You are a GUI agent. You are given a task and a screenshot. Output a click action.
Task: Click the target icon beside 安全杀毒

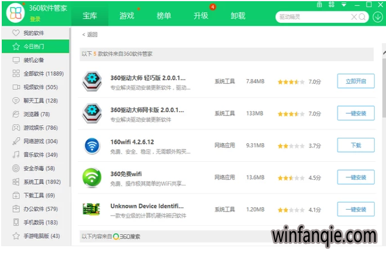[16, 168]
